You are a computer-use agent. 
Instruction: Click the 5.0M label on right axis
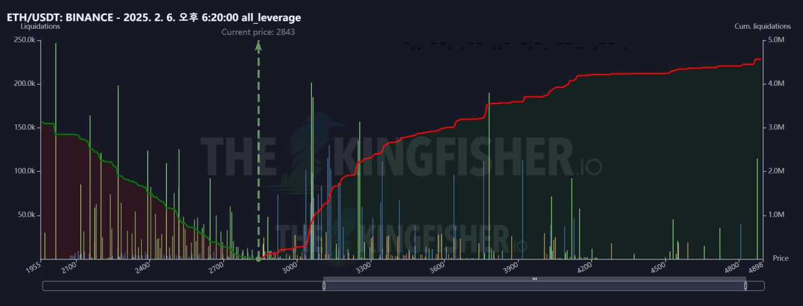tap(776, 40)
